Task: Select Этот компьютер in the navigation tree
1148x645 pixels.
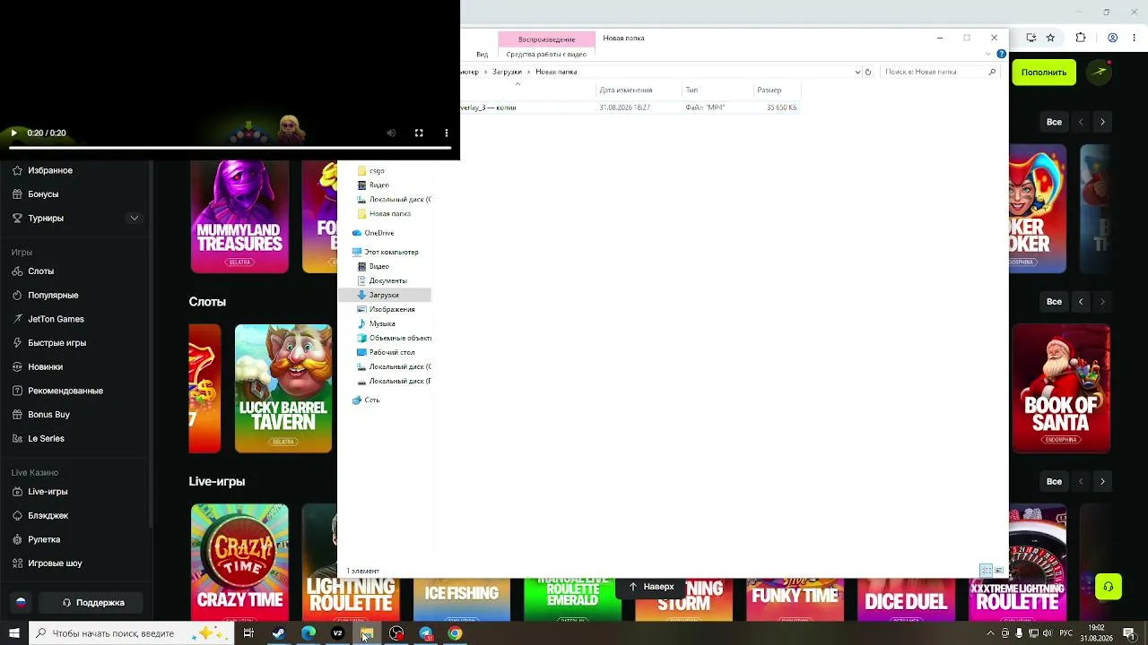Action: tap(391, 253)
